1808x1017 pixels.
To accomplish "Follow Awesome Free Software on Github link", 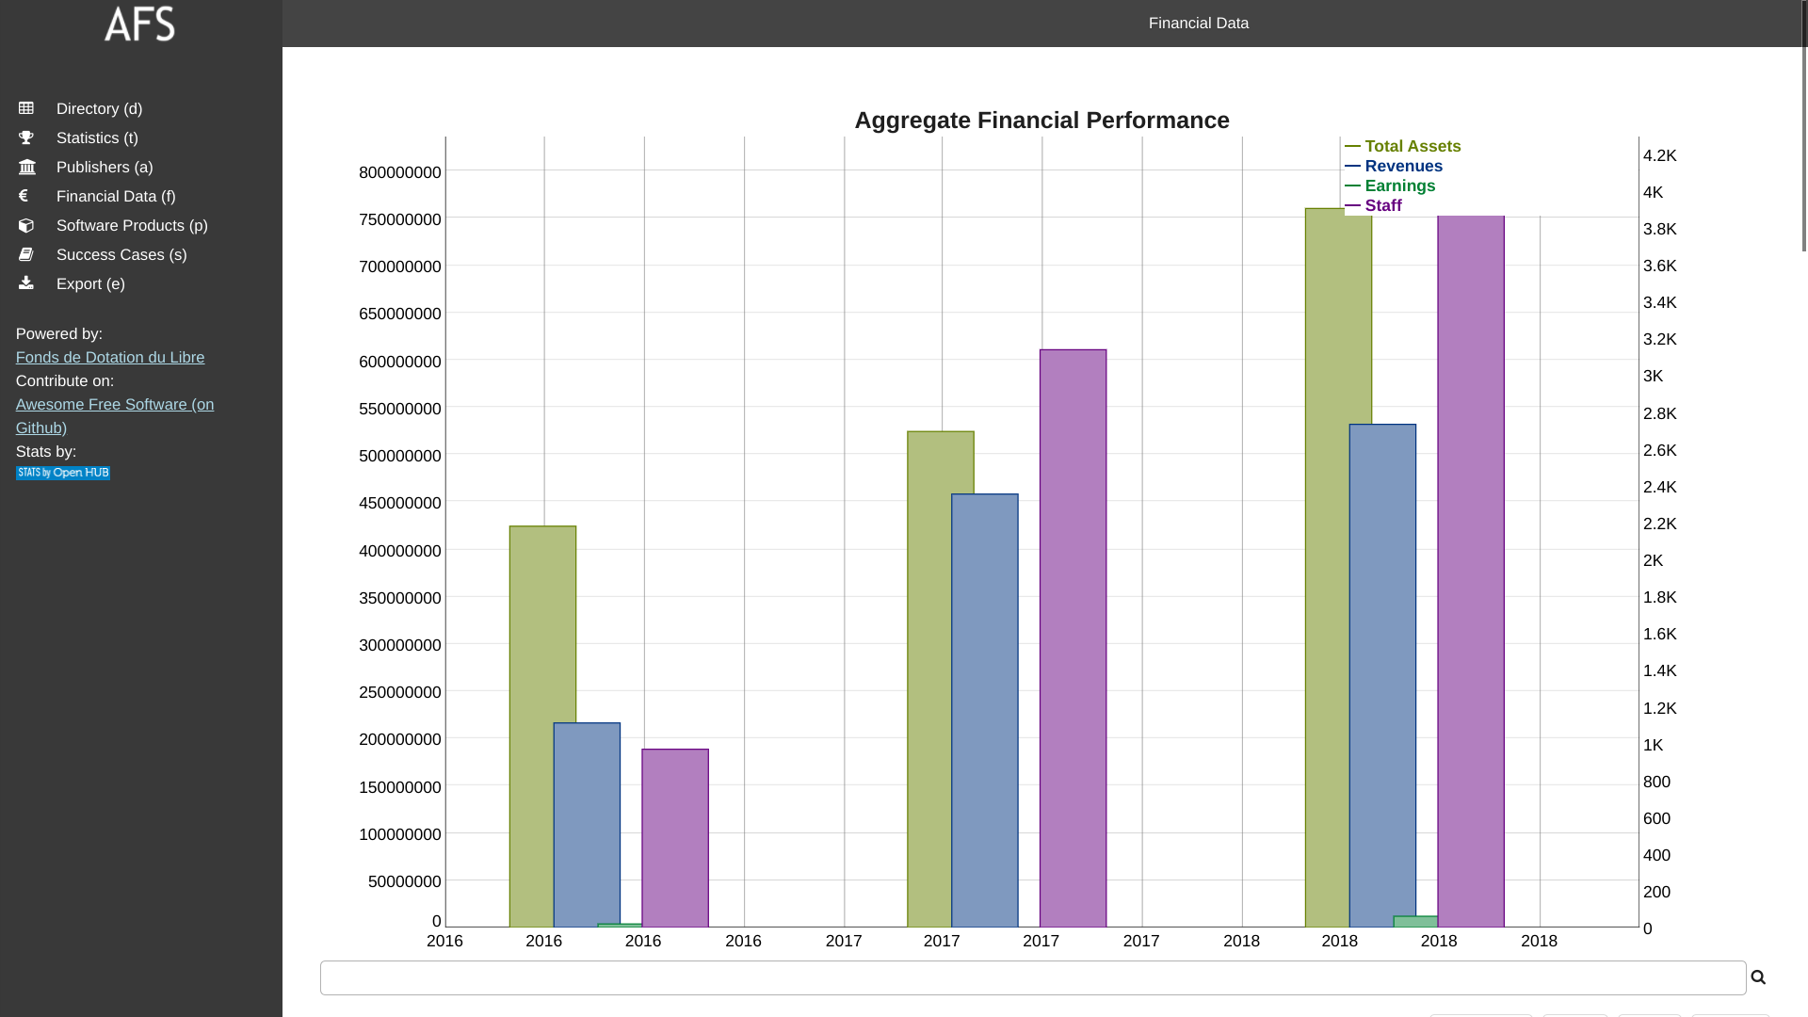I will 115,416.
